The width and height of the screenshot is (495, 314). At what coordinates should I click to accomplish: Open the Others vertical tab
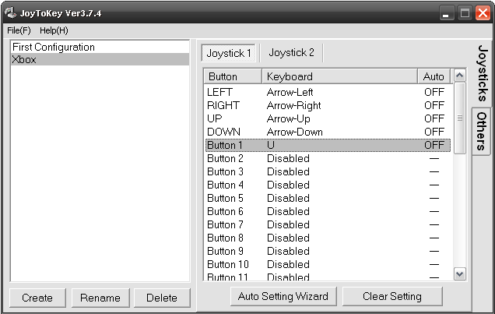pos(482,131)
